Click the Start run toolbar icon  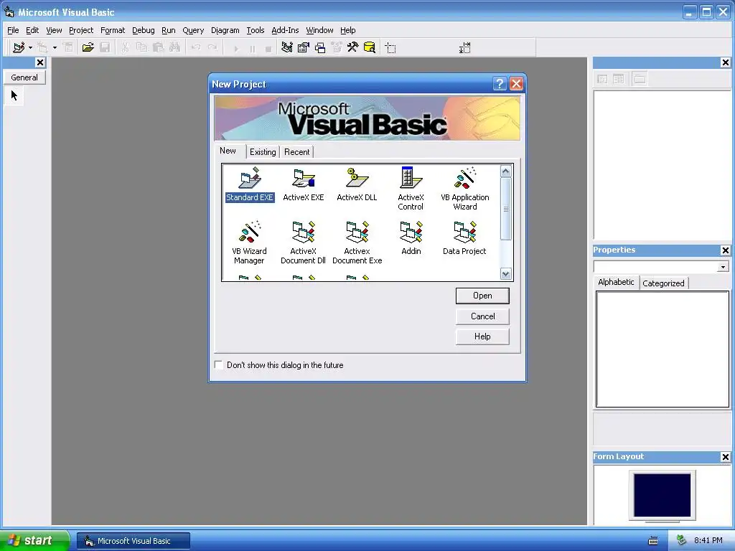point(235,48)
